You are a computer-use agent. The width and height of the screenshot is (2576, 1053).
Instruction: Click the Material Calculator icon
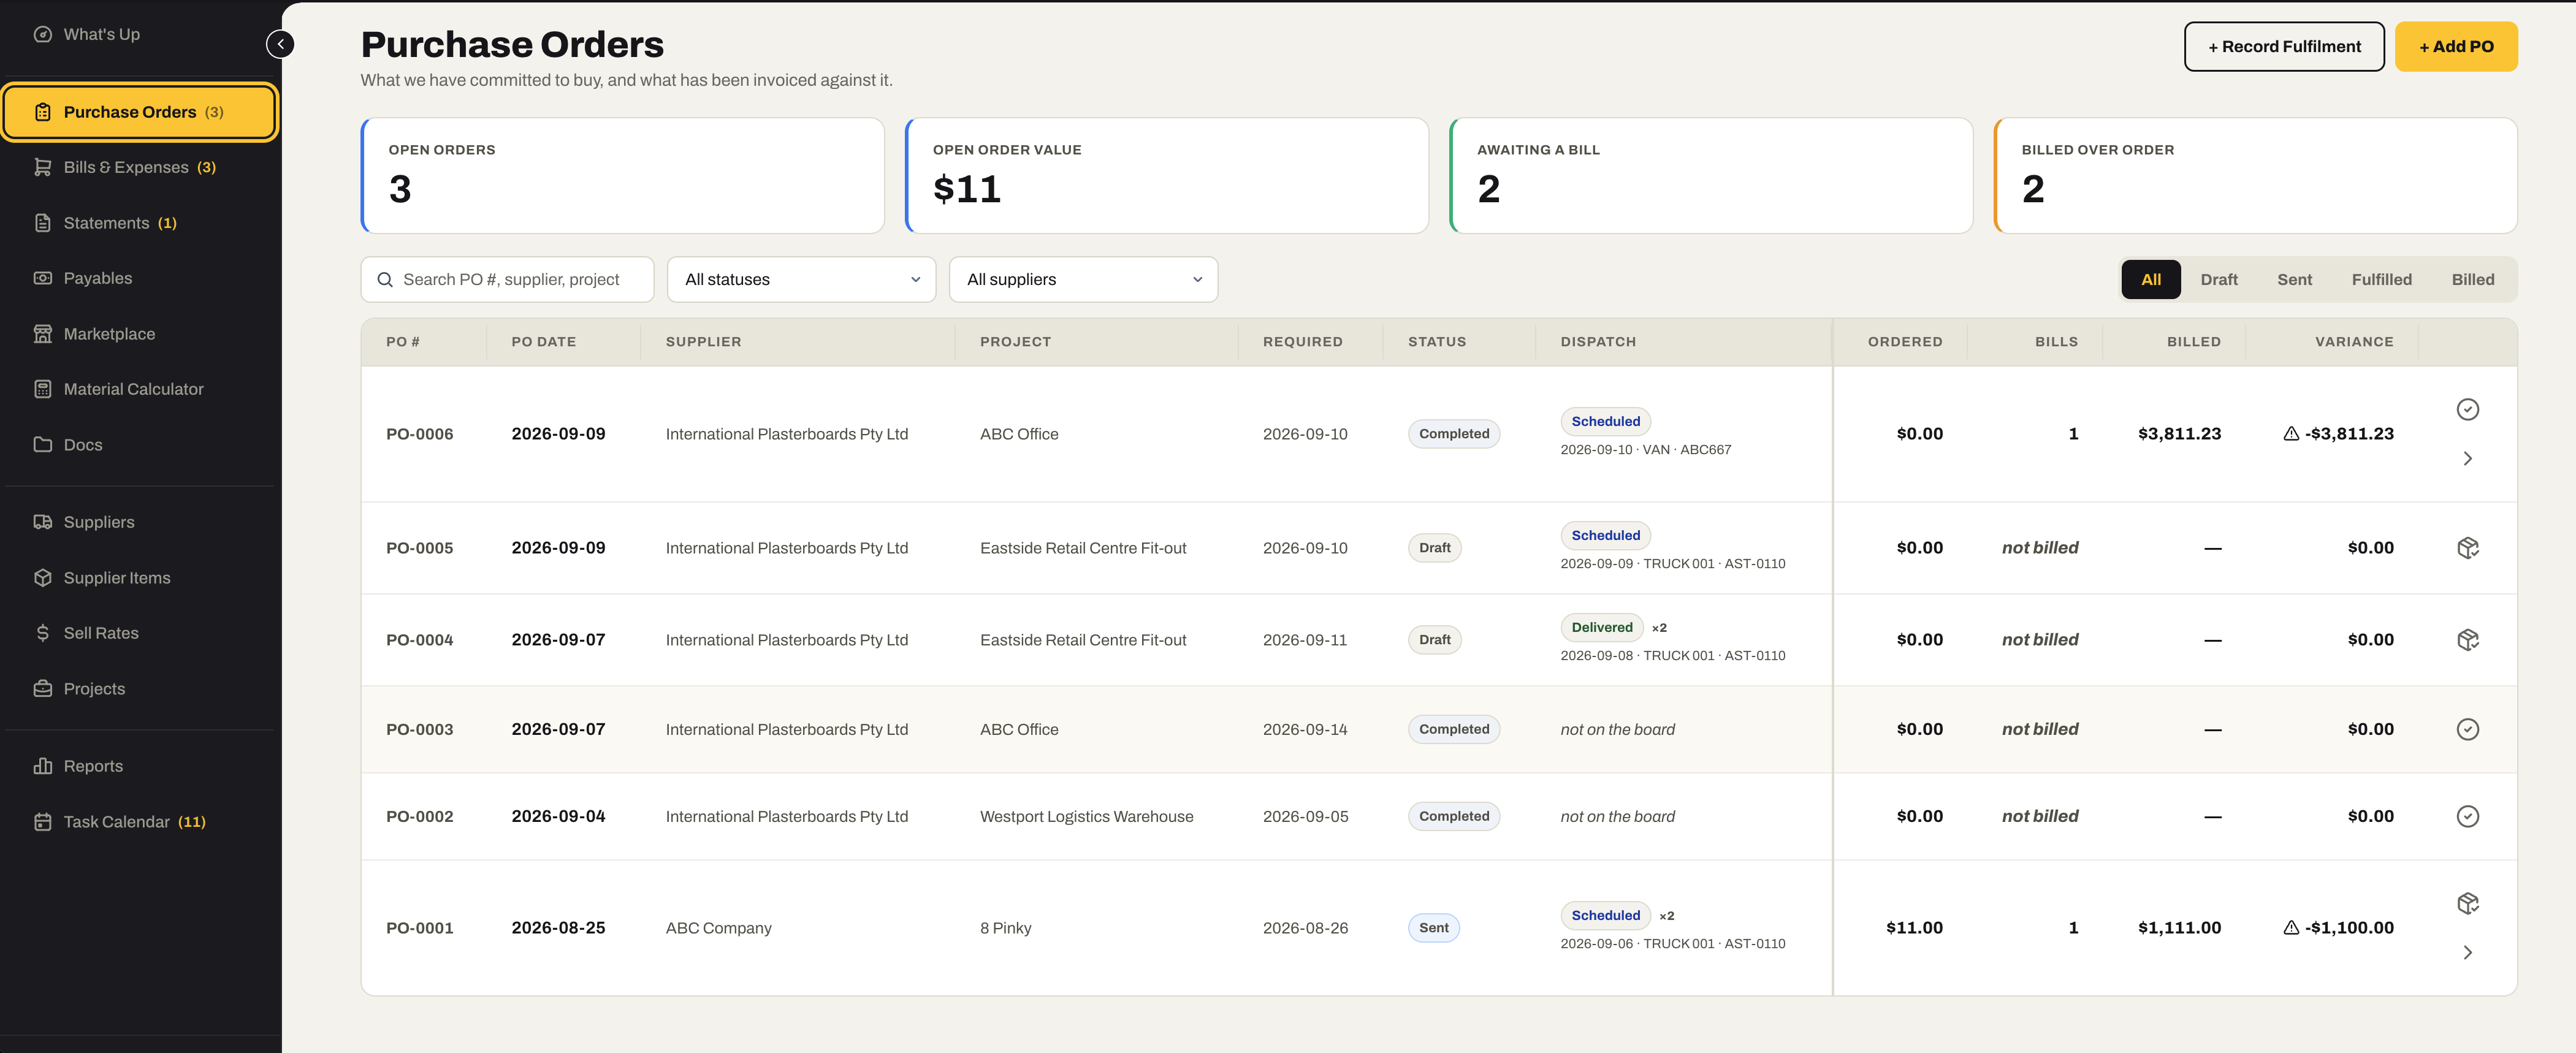pos(42,389)
